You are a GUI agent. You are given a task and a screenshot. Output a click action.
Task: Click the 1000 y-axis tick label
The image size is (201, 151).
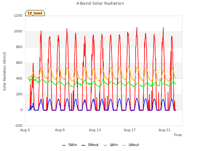[18, 31]
